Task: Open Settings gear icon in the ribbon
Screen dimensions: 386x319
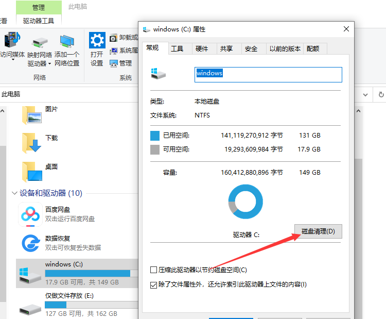Action: (x=97, y=40)
